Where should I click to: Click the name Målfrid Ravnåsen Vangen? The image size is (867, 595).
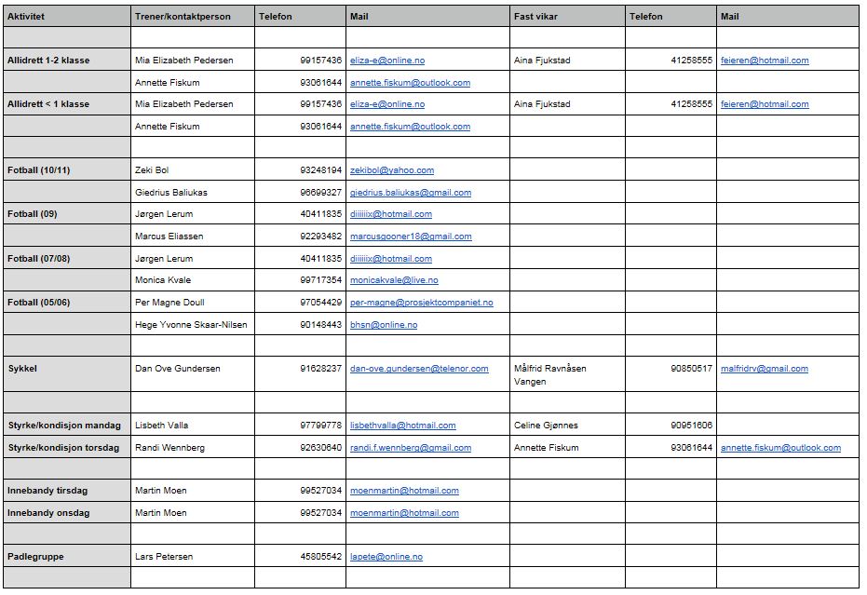tap(549, 375)
